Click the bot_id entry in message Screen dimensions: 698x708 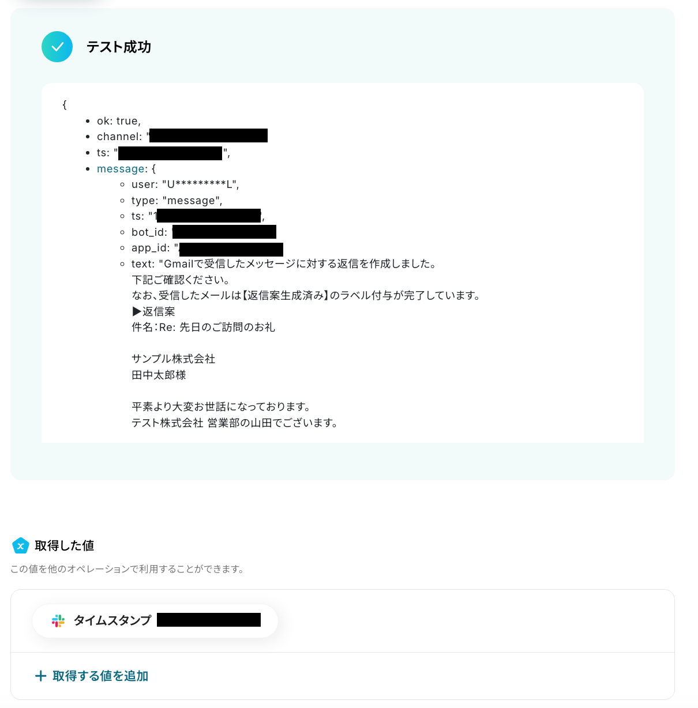(204, 232)
